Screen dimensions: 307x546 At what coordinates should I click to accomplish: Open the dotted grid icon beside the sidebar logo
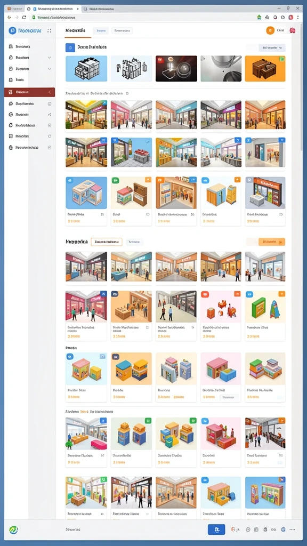[49, 30]
